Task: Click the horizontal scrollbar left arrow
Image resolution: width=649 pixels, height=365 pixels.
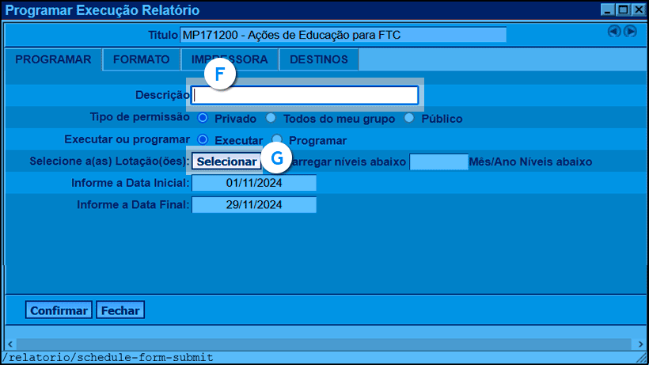Action: tap(10, 344)
